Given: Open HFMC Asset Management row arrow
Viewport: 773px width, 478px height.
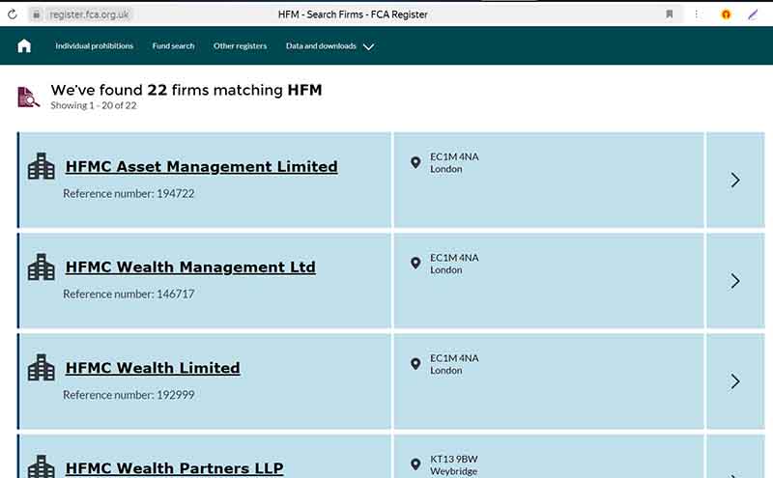Looking at the screenshot, I should click(735, 180).
